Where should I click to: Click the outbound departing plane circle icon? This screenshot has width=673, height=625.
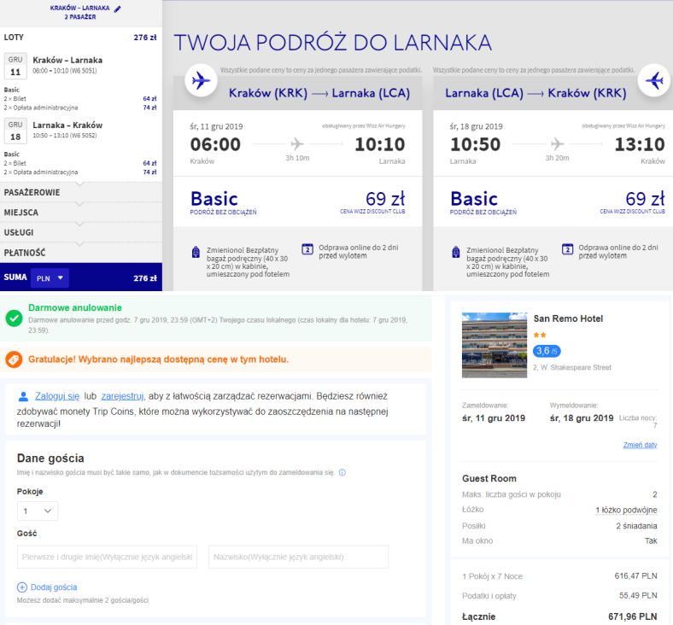[201, 80]
